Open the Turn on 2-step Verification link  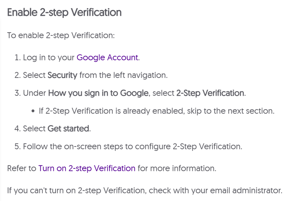pyautogui.click(x=87, y=168)
